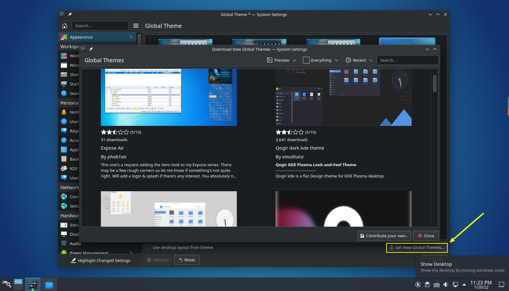
Task: Go to System Settings home view
Action: tap(64, 26)
